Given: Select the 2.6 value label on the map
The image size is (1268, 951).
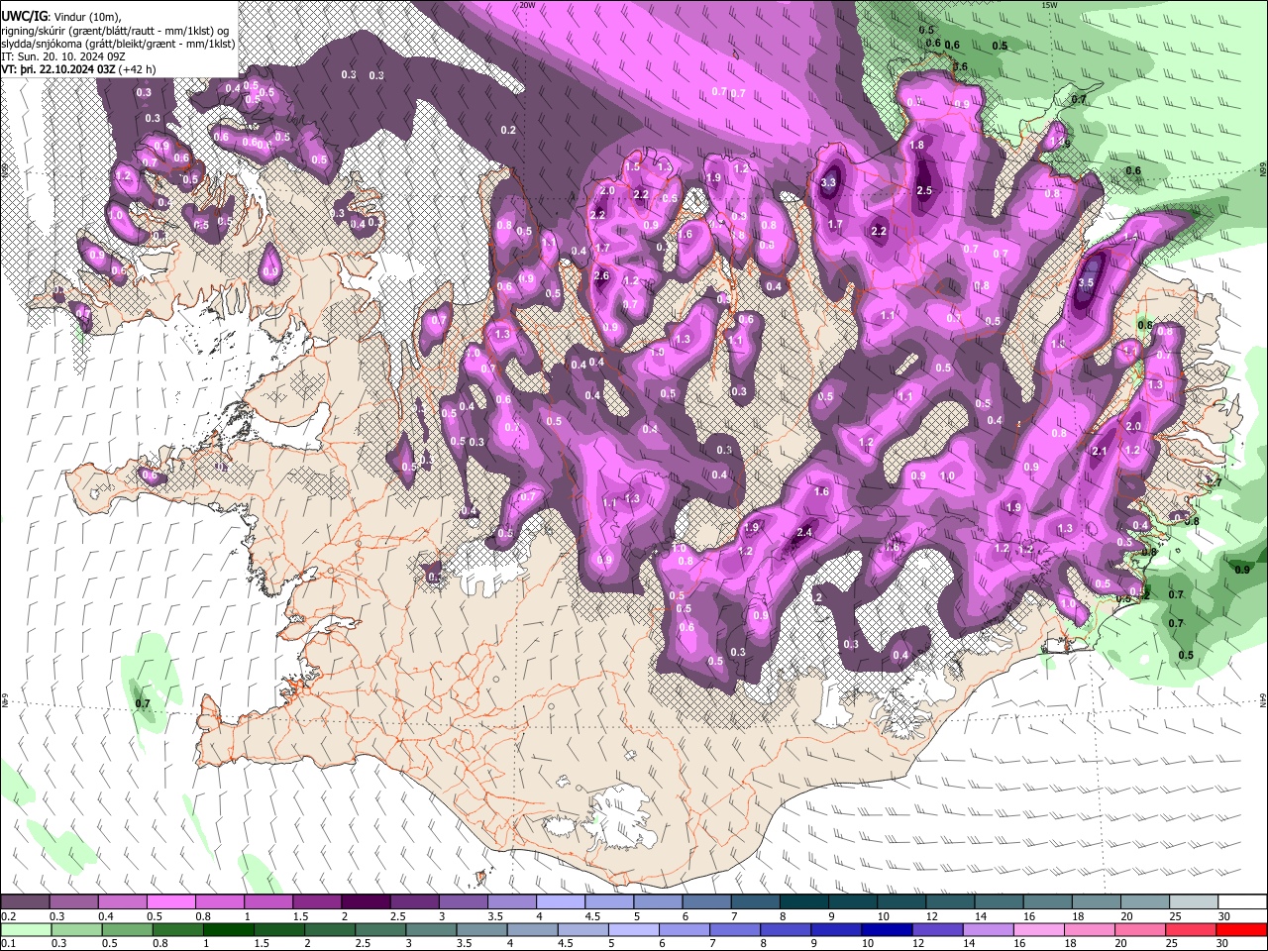Looking at the screenshot, I should point(601,276).
